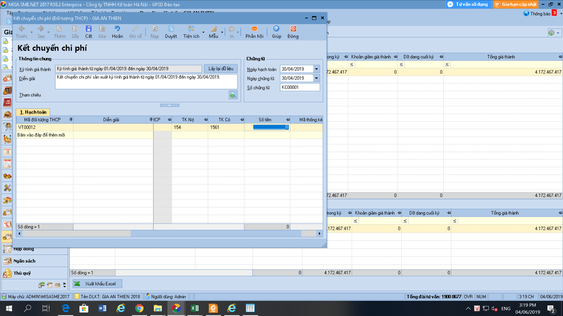Open the Tiện ích tools icon
The width and height of the screenshot is (563, 316).
191,29
